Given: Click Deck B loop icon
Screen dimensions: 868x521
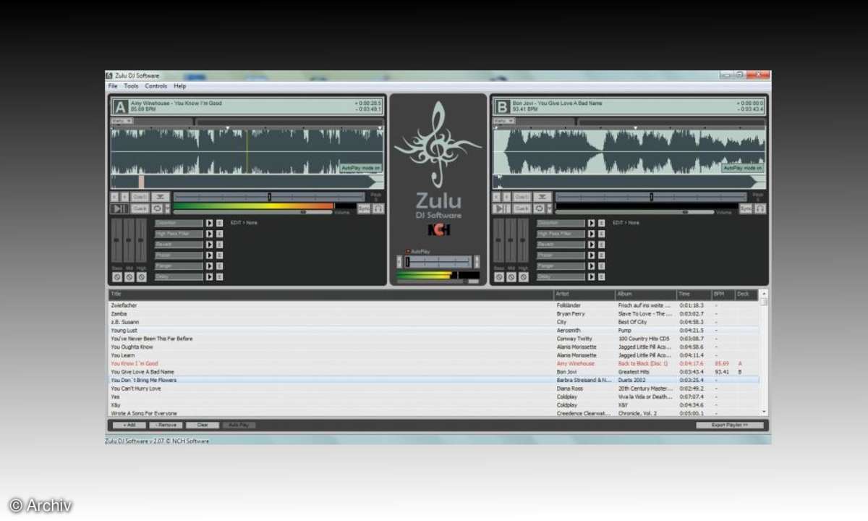Looking at the screenshot, I should [x=539, y=208].
